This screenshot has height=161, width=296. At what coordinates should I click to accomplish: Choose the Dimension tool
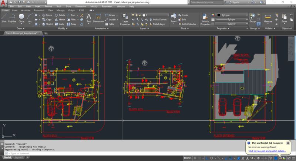tap(98, 18)
